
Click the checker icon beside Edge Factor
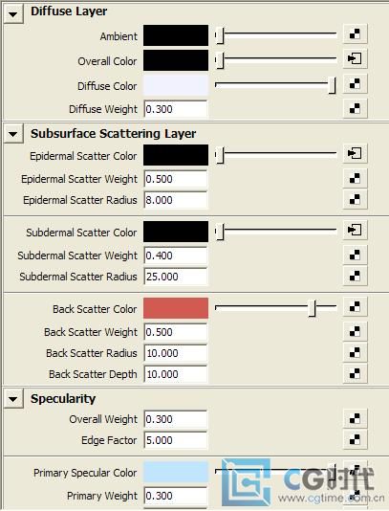355,439
